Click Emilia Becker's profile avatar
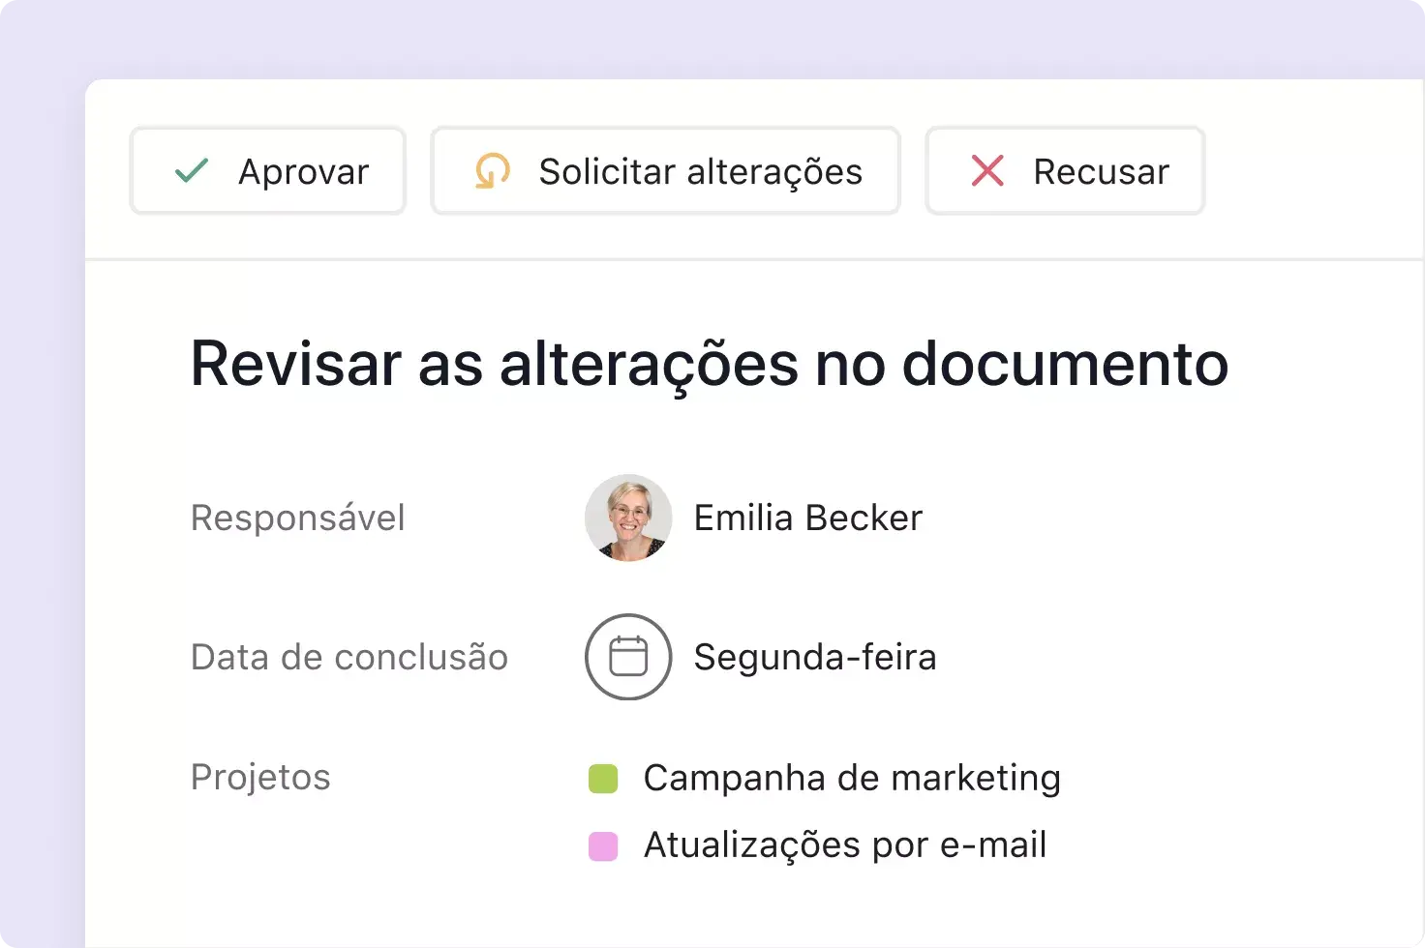The image size is (1425, 948). (x=628, y=518)
